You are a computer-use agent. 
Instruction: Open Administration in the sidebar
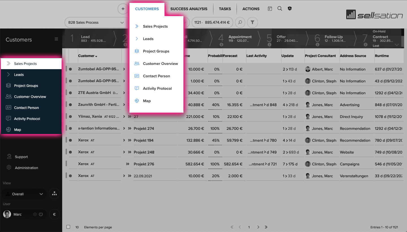pos(26,168)
